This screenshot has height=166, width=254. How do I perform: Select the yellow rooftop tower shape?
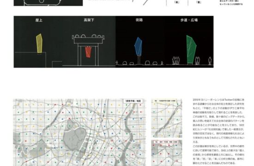pos(39,43)
